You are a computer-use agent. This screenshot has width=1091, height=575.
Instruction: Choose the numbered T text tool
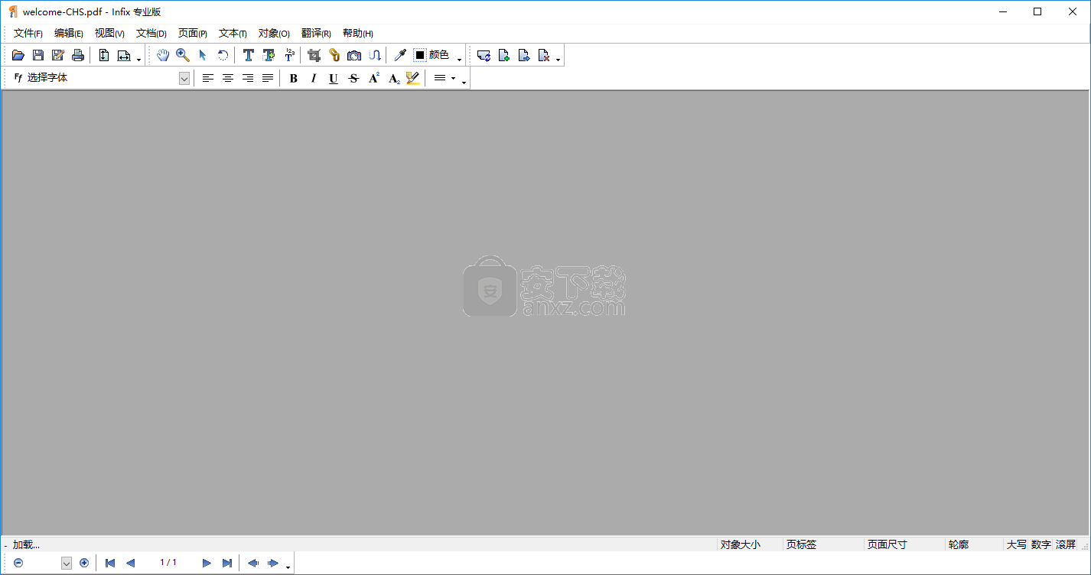tap(288, 55)
